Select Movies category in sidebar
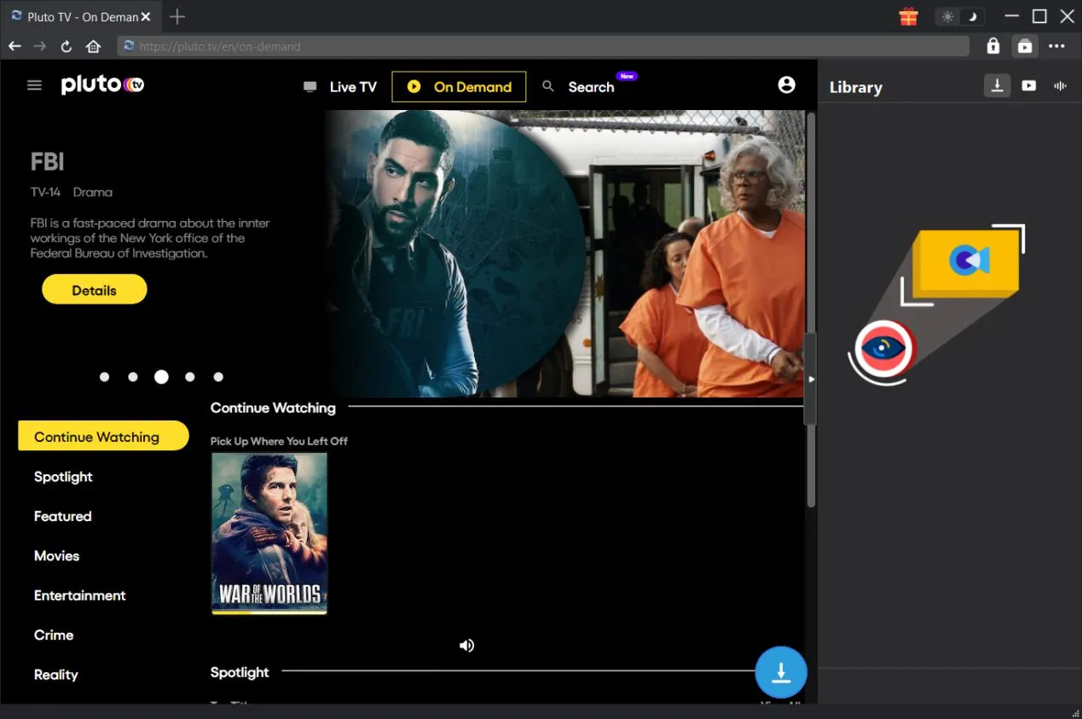 point(56,555)
